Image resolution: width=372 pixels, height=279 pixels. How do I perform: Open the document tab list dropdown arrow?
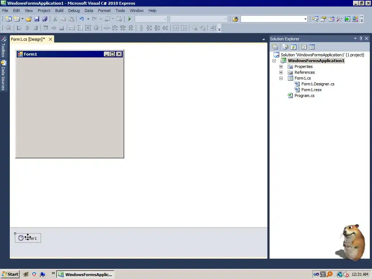click(264, 39)
